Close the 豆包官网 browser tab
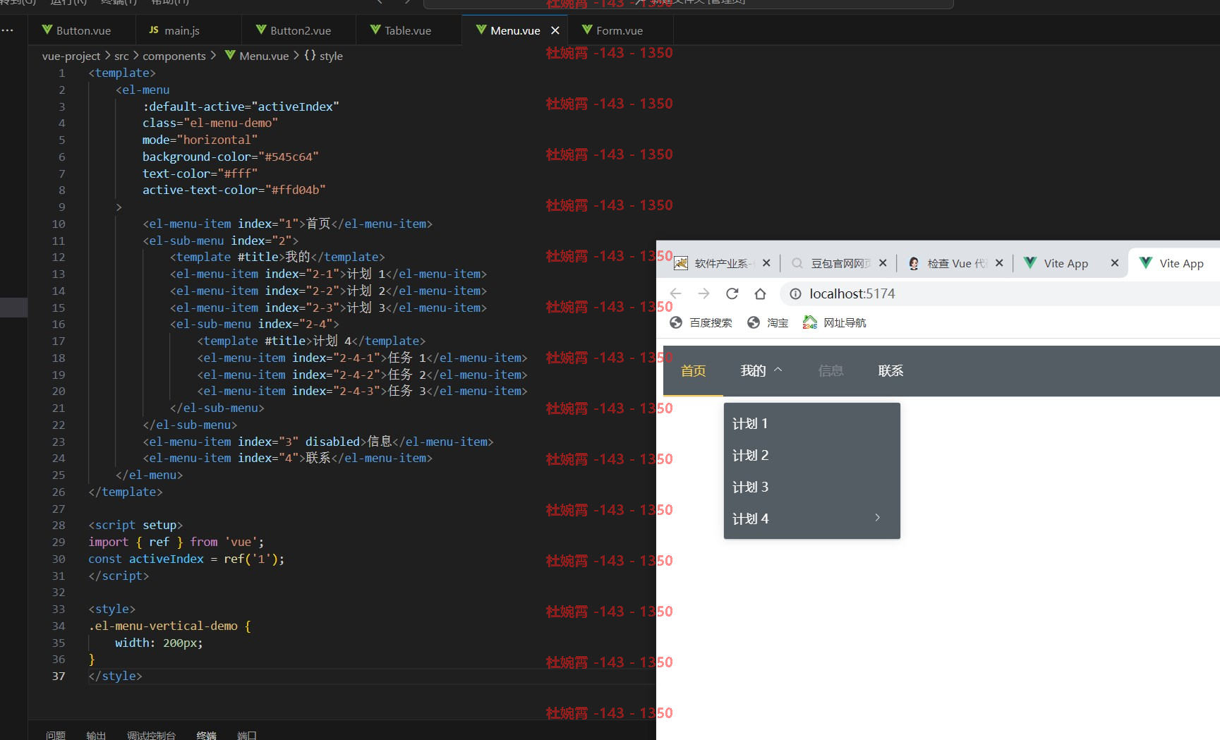Viewport: 1220px width, 740px height. point(883,263)
